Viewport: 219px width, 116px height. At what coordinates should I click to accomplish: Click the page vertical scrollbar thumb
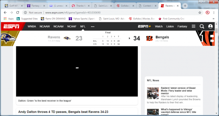(216, 31)
